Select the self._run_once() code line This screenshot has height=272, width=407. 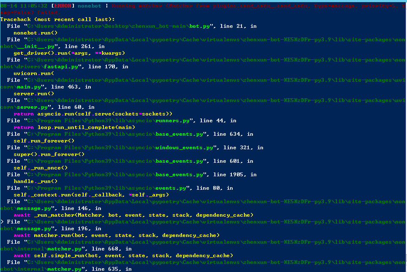point(41,168)
